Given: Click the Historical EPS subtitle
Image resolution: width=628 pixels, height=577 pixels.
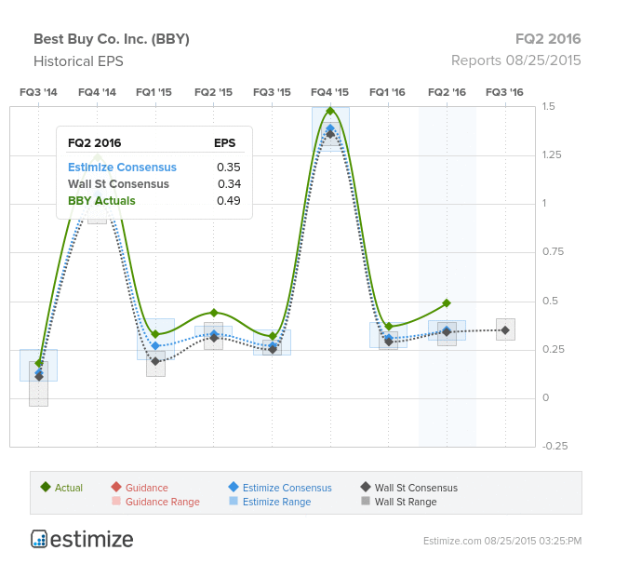Looking at the screenshot, I should [78, 61].
